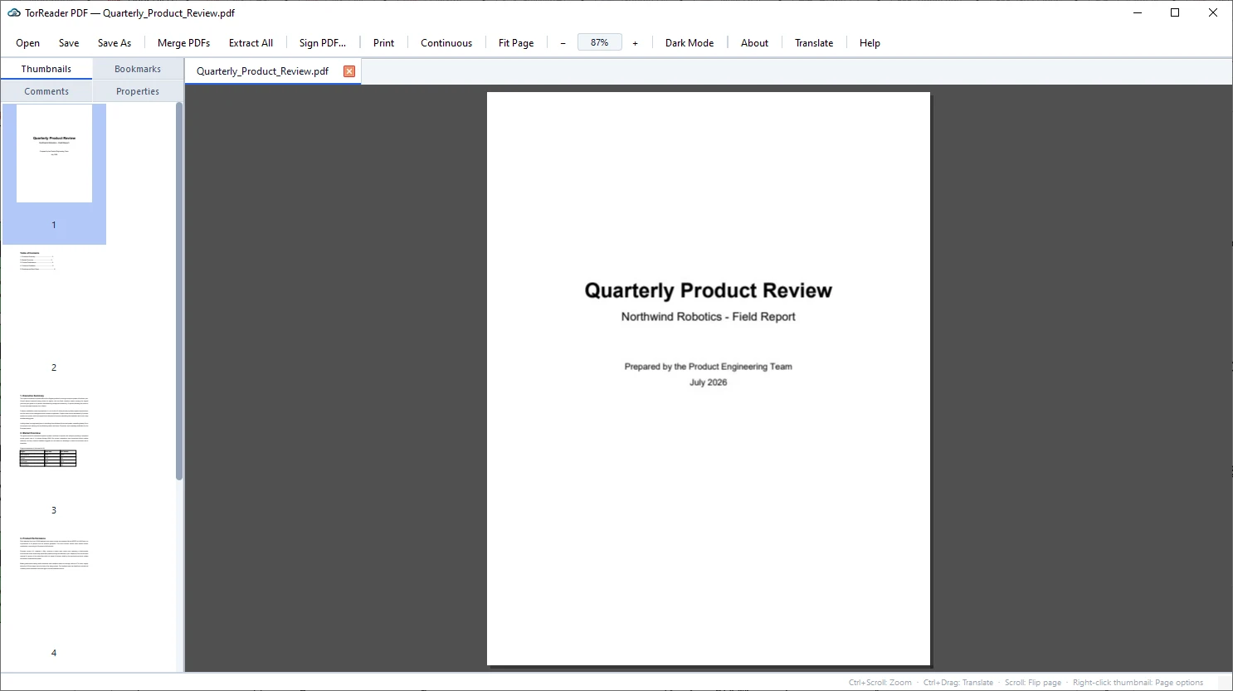The height and width of the screenshot is (691, 1233).
Task: Select the Thumbnails tab
Action: click(x=46, y=69)
